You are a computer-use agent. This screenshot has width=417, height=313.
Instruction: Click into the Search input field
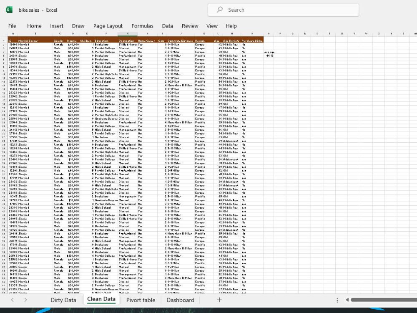[x=283, y=10]
